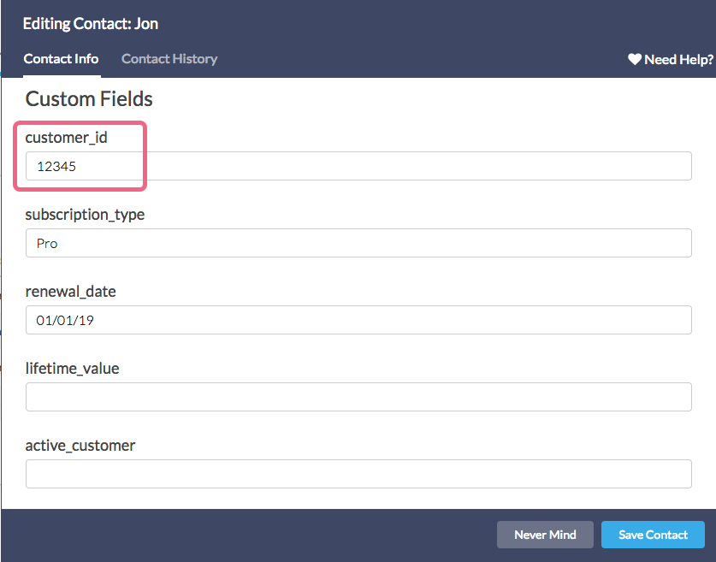The height and width of the screenshot is (562, 716).
Task: Click the lifetime_value label text
Action: 72,368
